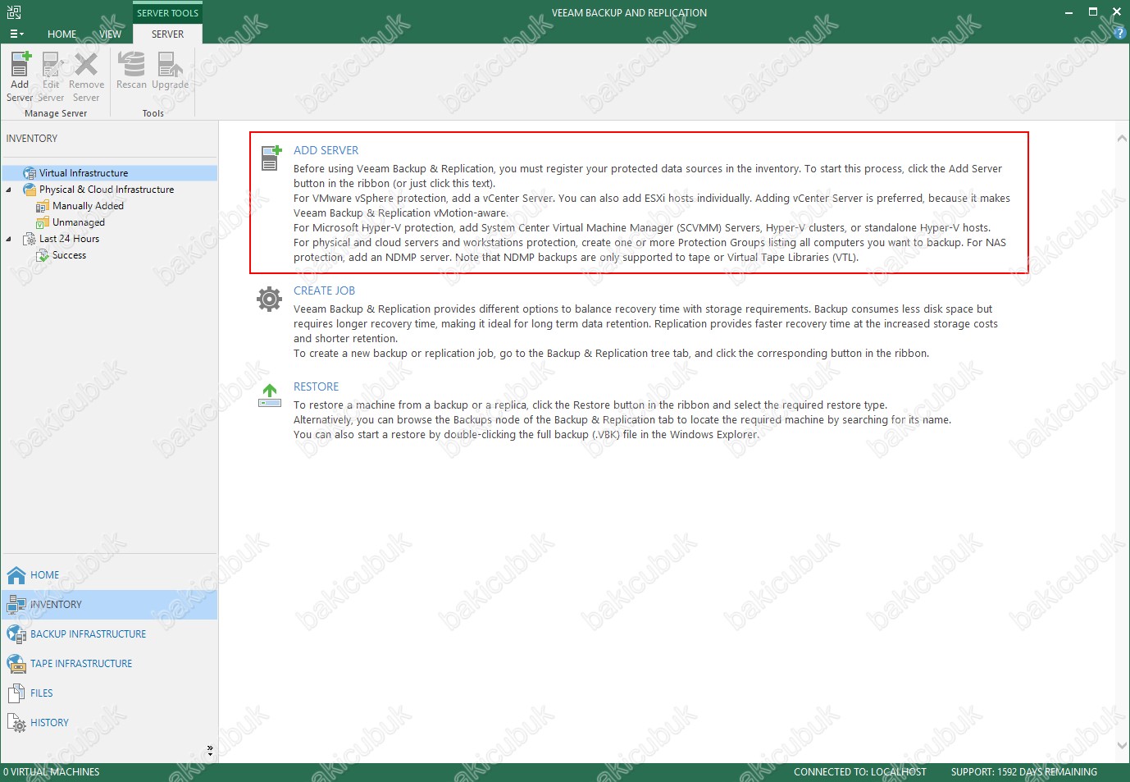Image resolution: width=1130 pixels, height=782 pixels.
Task: Click the house icon next to HOME
Action: pos(16,575)
